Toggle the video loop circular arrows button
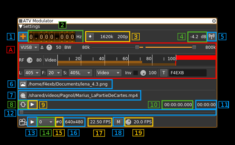Viewport: 235px width, 145px height. (x=23, y=104)
